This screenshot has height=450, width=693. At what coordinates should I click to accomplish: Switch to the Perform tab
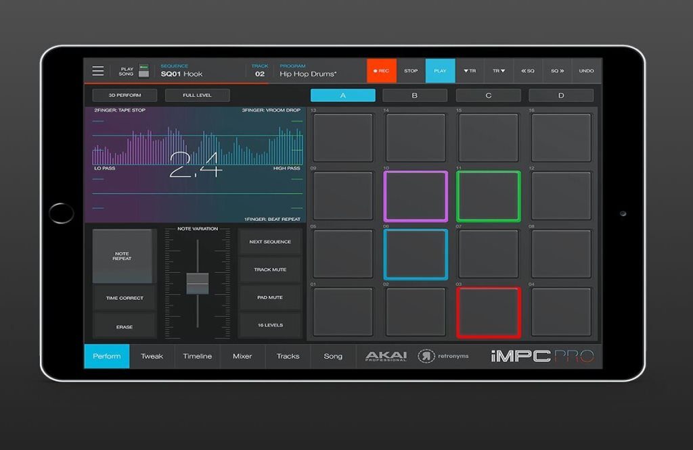(106, 356)
